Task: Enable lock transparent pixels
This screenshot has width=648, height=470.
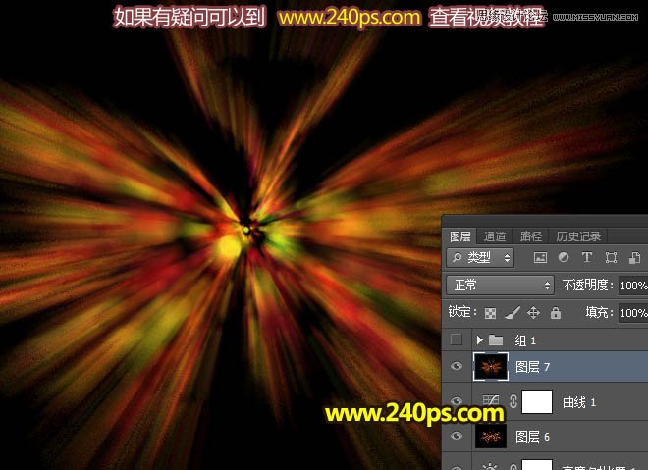Action: 491,313
